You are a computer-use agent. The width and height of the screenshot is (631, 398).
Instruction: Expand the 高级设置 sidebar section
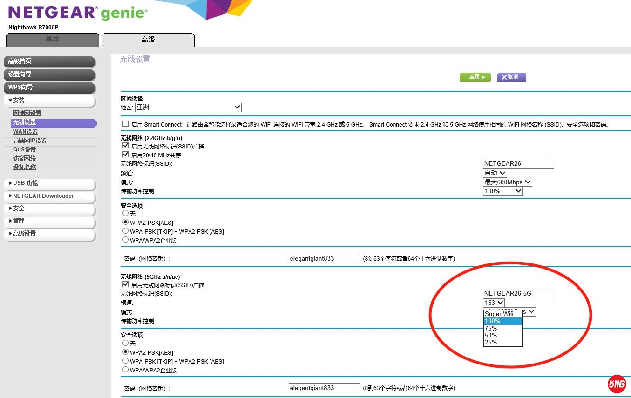click(49, 234)
